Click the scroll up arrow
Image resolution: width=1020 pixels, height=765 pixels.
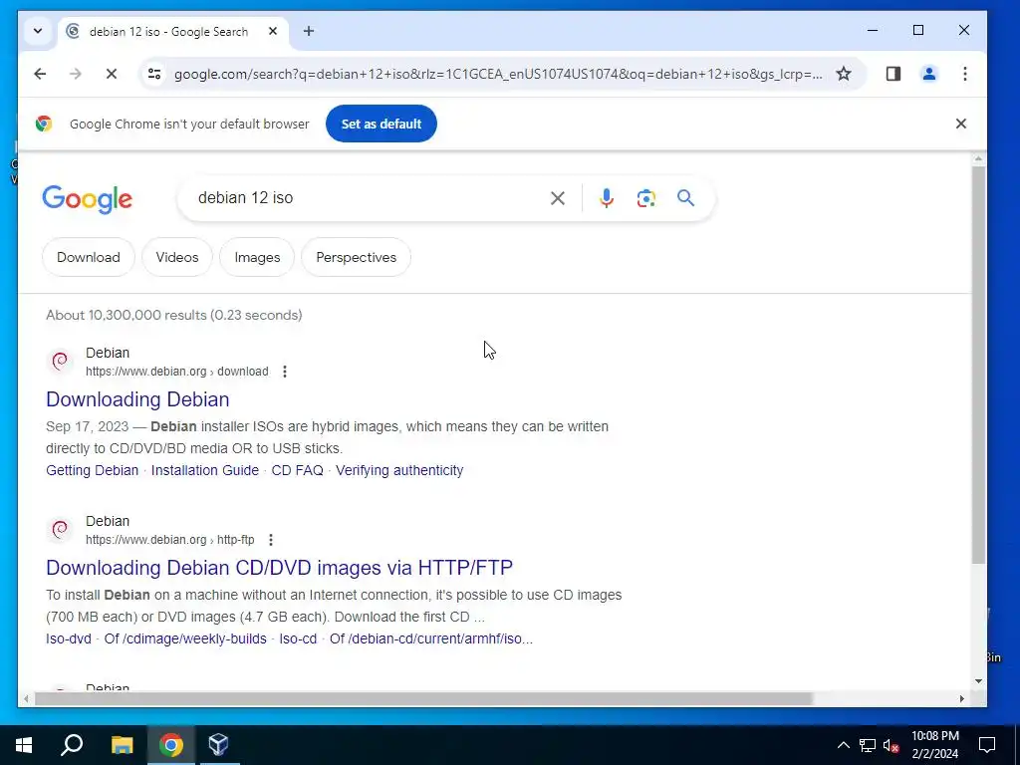click(x=978, y=158)
